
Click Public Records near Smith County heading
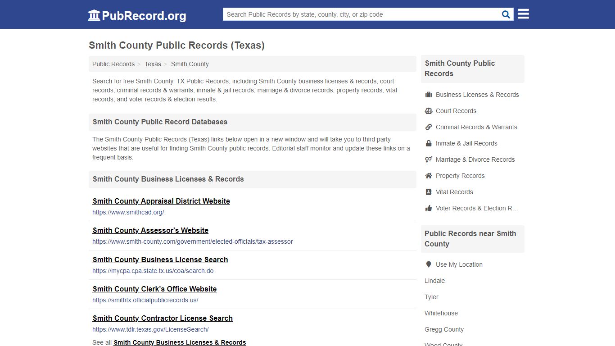click(x=470, y=239)
